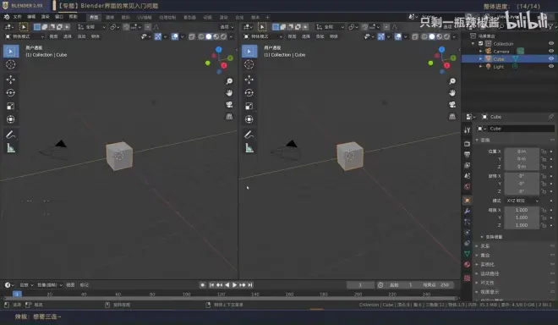
Task: Open the File menu in top bar
Action: (x=17, y=17)
